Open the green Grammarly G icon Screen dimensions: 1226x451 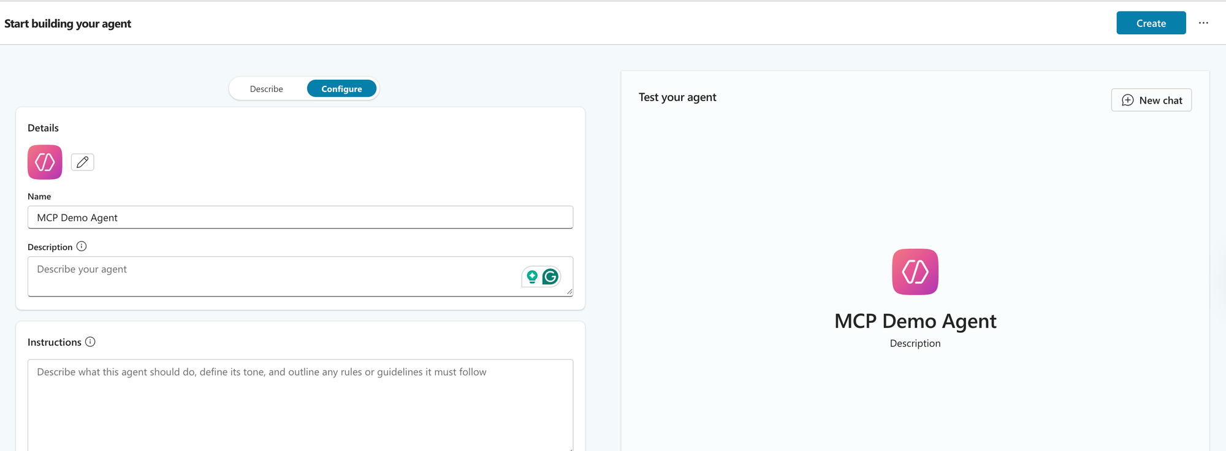coord(550,277)
